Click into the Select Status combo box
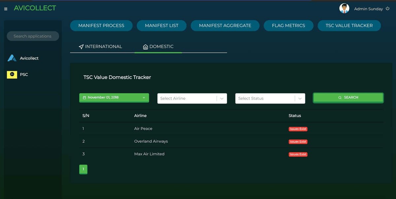Screen dimensions: 396x199 (x=270, y=99)
